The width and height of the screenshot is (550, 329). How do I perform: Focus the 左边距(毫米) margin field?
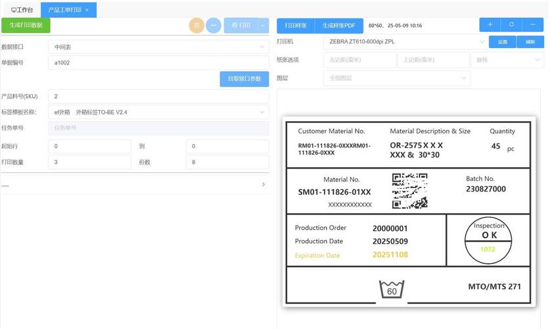[360, 60]
